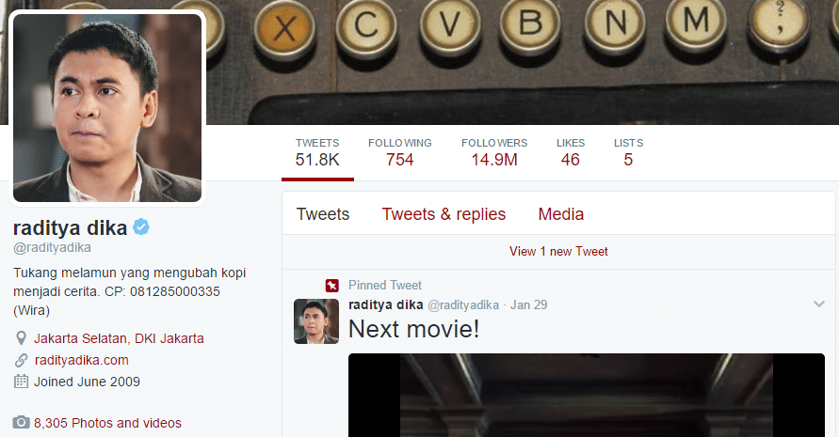View the 51.8K Tweets count
Image resolution: width=839 pixels, height=437 pixels.
tap(317, 152)
